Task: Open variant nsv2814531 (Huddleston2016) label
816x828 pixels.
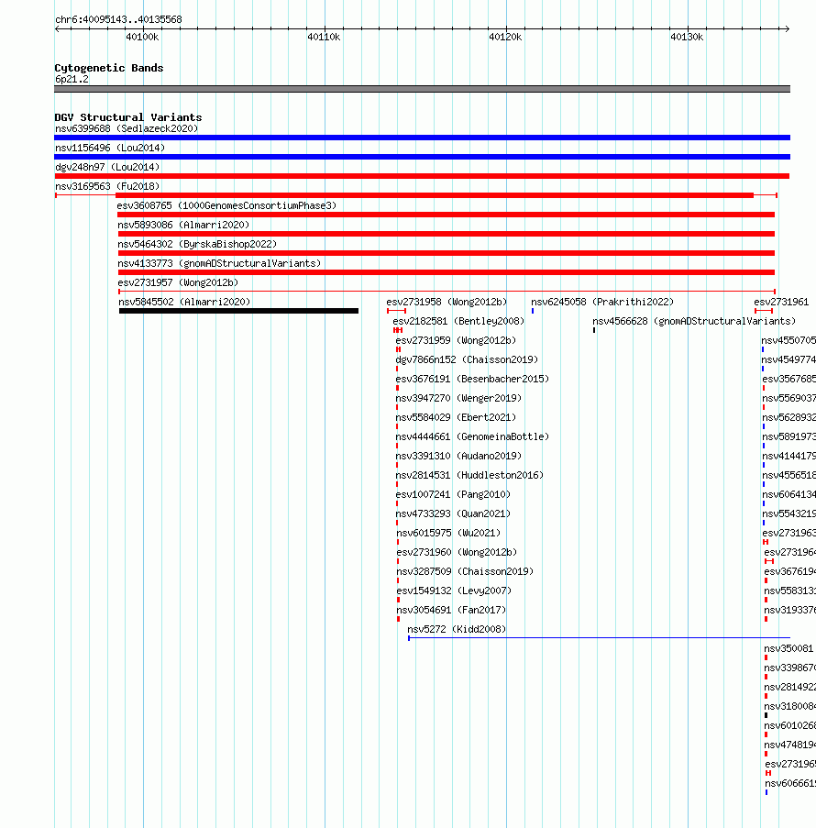Action: (x=469, y=476)
